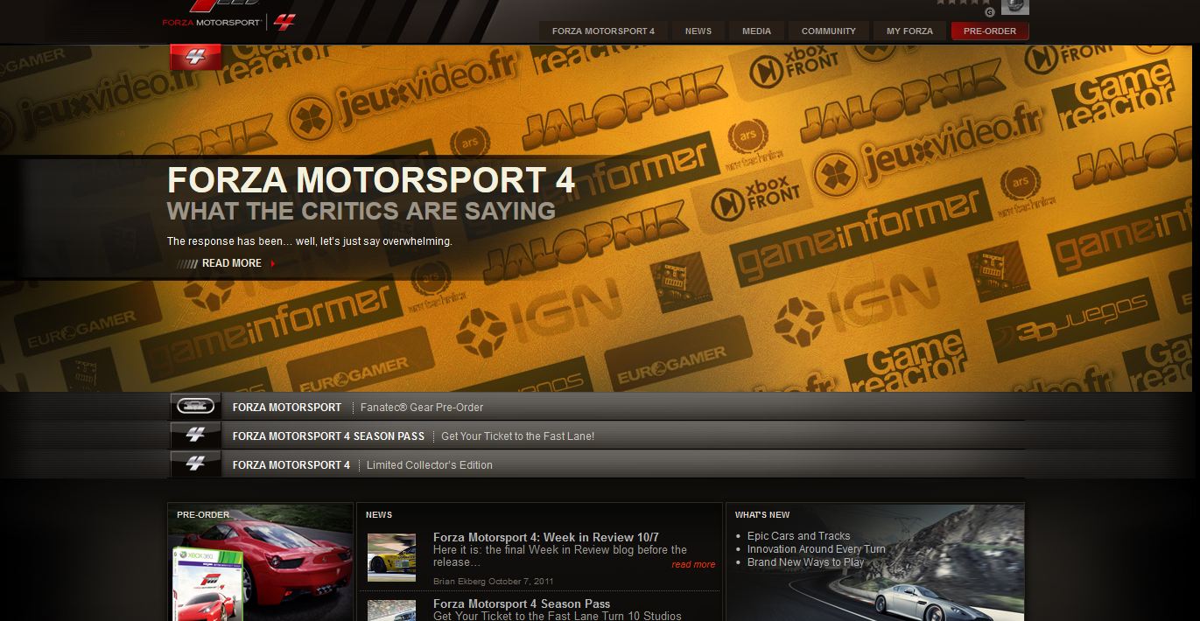Viewport: 1200px width, 621px height.
Task: Select the Community menu item
Action: [x=828, y=31]
